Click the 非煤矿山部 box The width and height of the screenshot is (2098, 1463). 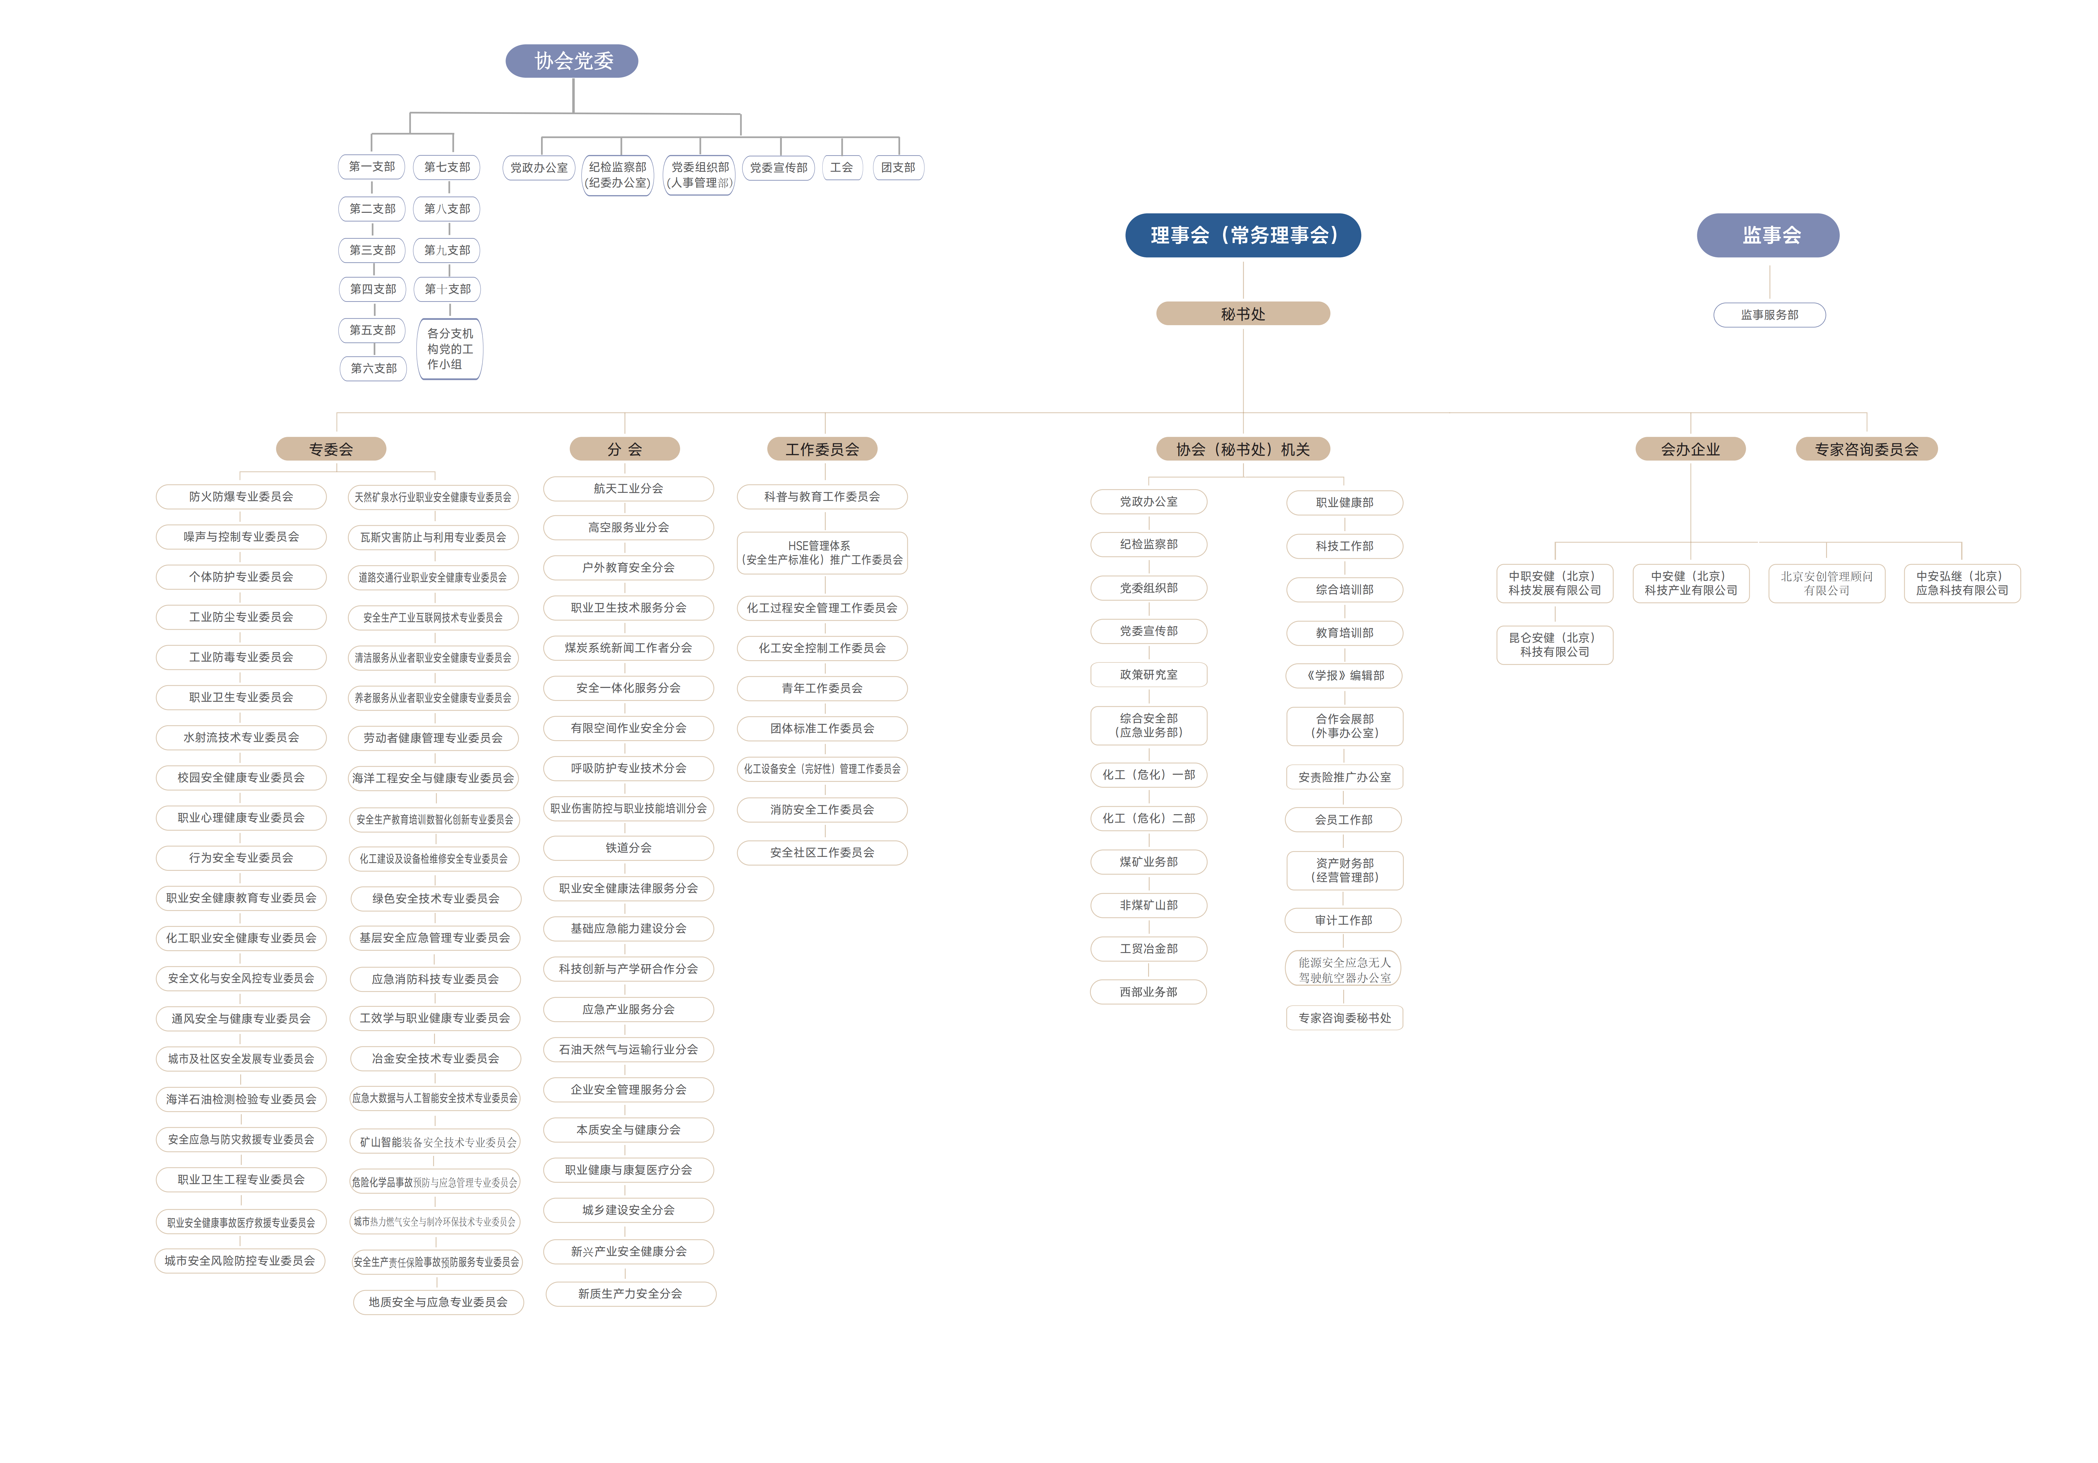[1149, 905]
